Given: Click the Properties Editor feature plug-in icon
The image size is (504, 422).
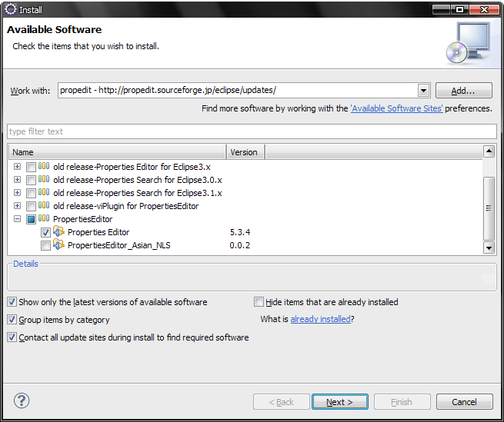Looking at the screenshot, I should (x=58, y=231).
